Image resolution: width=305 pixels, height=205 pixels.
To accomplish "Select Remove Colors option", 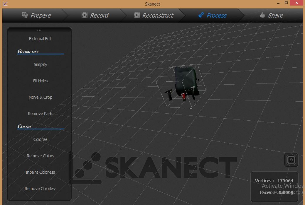I will [40, 156].
